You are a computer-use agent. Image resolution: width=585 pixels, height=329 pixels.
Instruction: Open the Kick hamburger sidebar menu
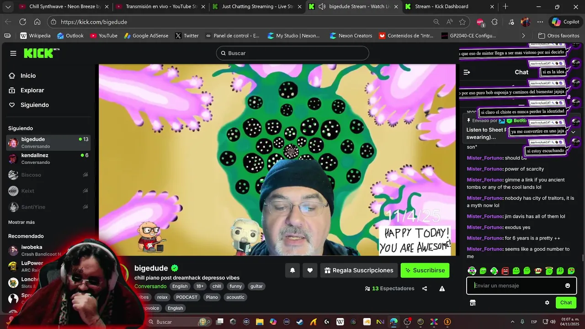coord(13,53)
